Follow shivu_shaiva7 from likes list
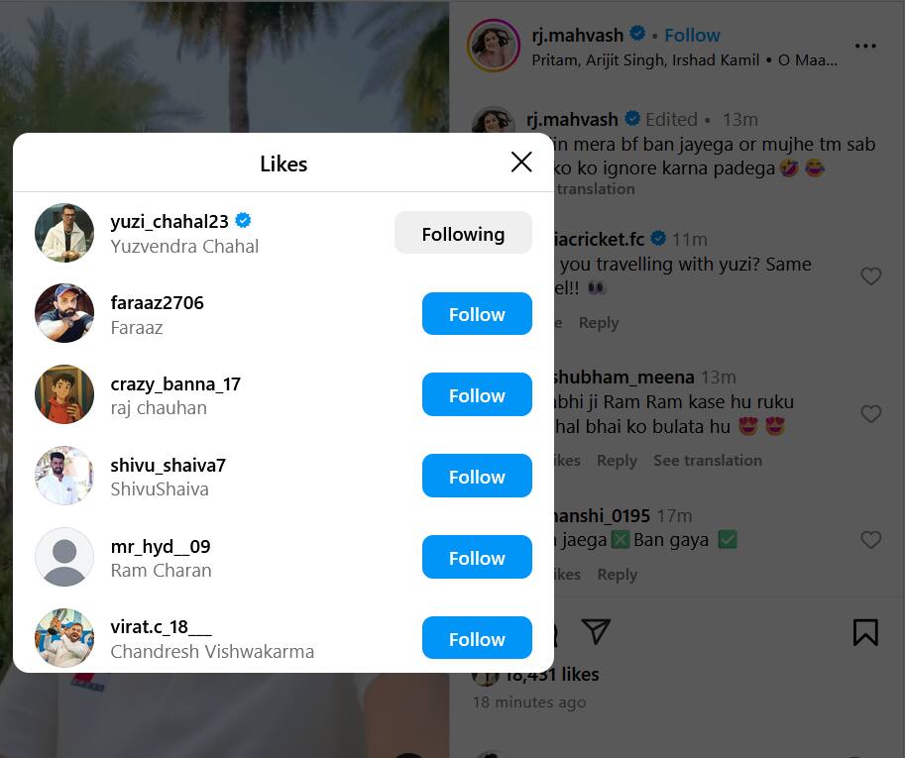905x758 pixels. pos(477,477)
